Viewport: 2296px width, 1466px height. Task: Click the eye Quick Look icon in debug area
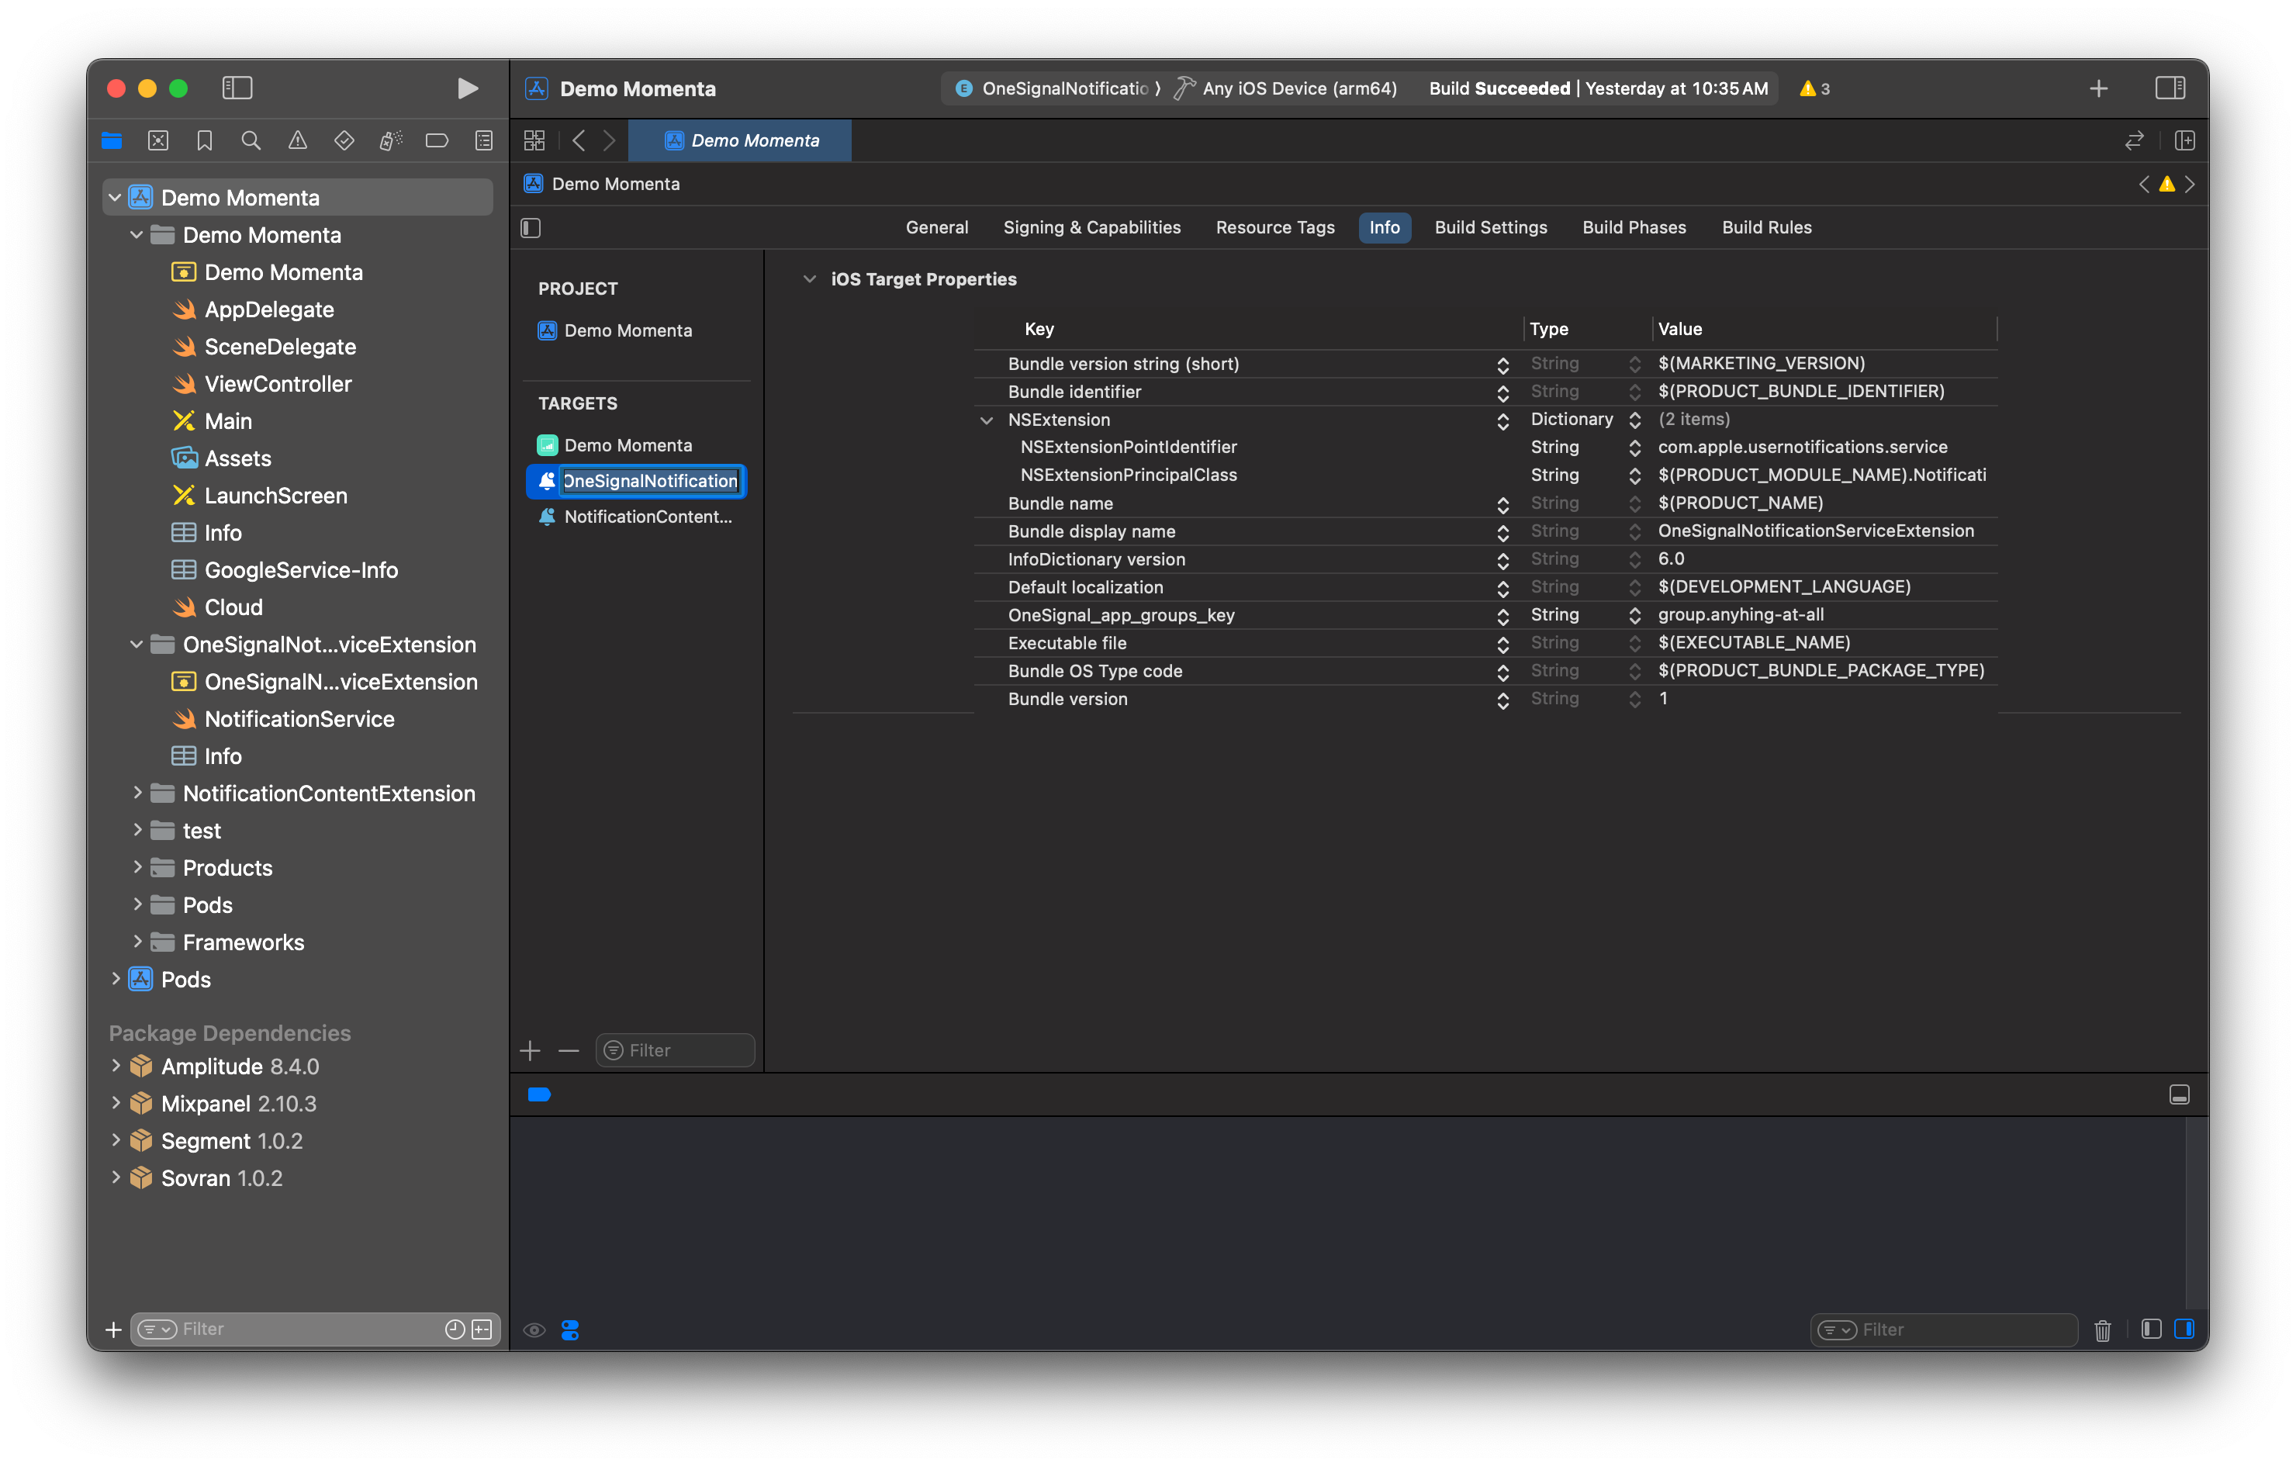(534, 1329)
